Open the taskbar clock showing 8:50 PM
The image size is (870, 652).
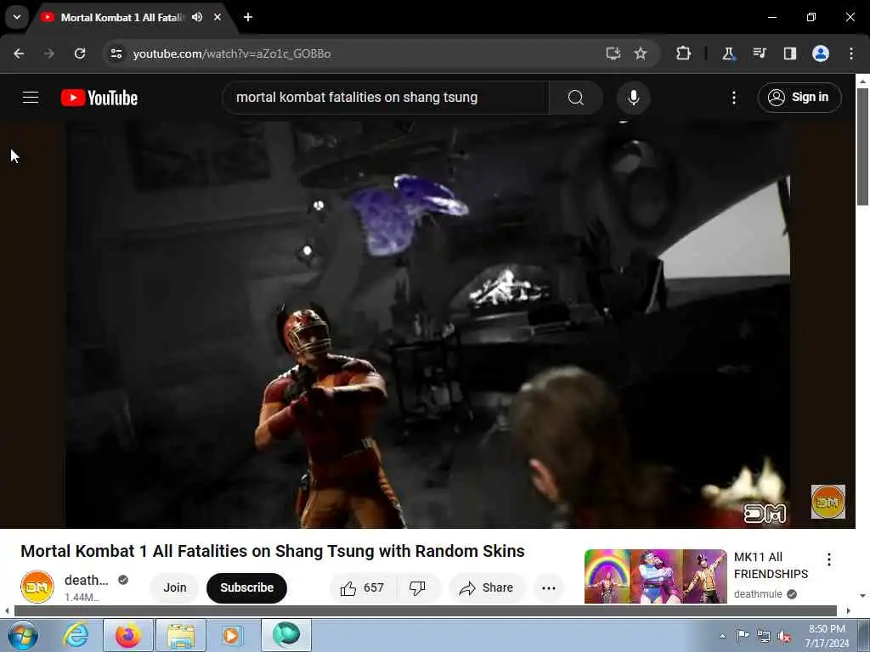point(827,636)
